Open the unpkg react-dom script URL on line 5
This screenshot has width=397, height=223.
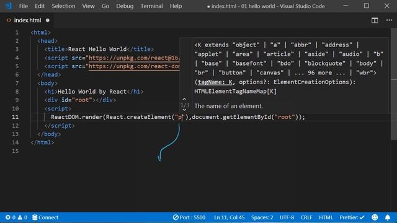(134, 66)
